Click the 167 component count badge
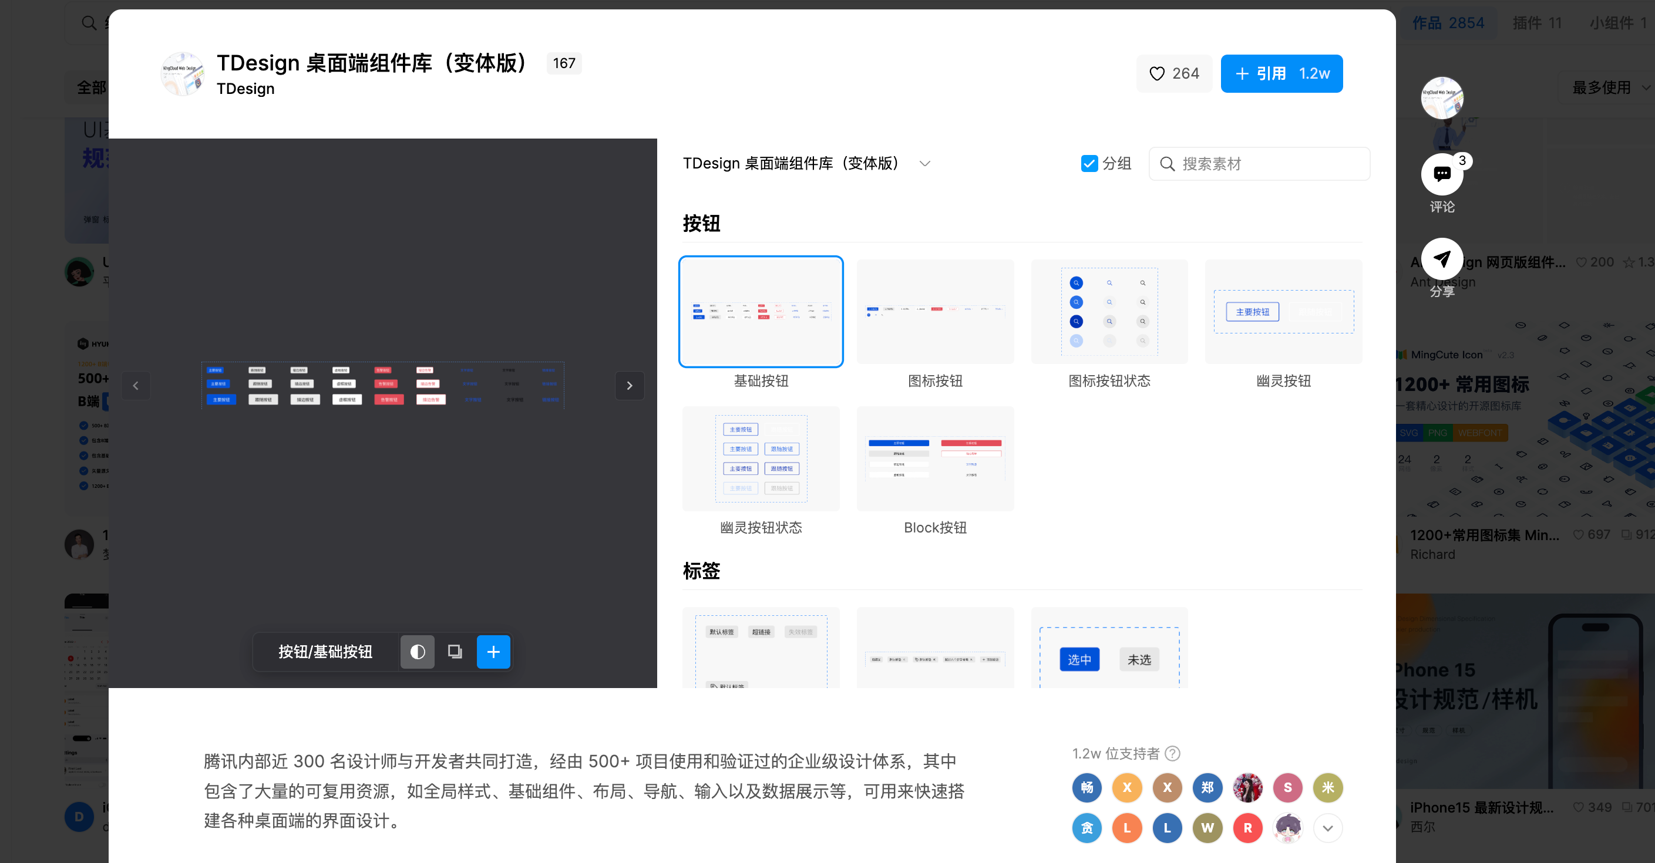This screenshot has height=863, width=1655. pos(563,63)
